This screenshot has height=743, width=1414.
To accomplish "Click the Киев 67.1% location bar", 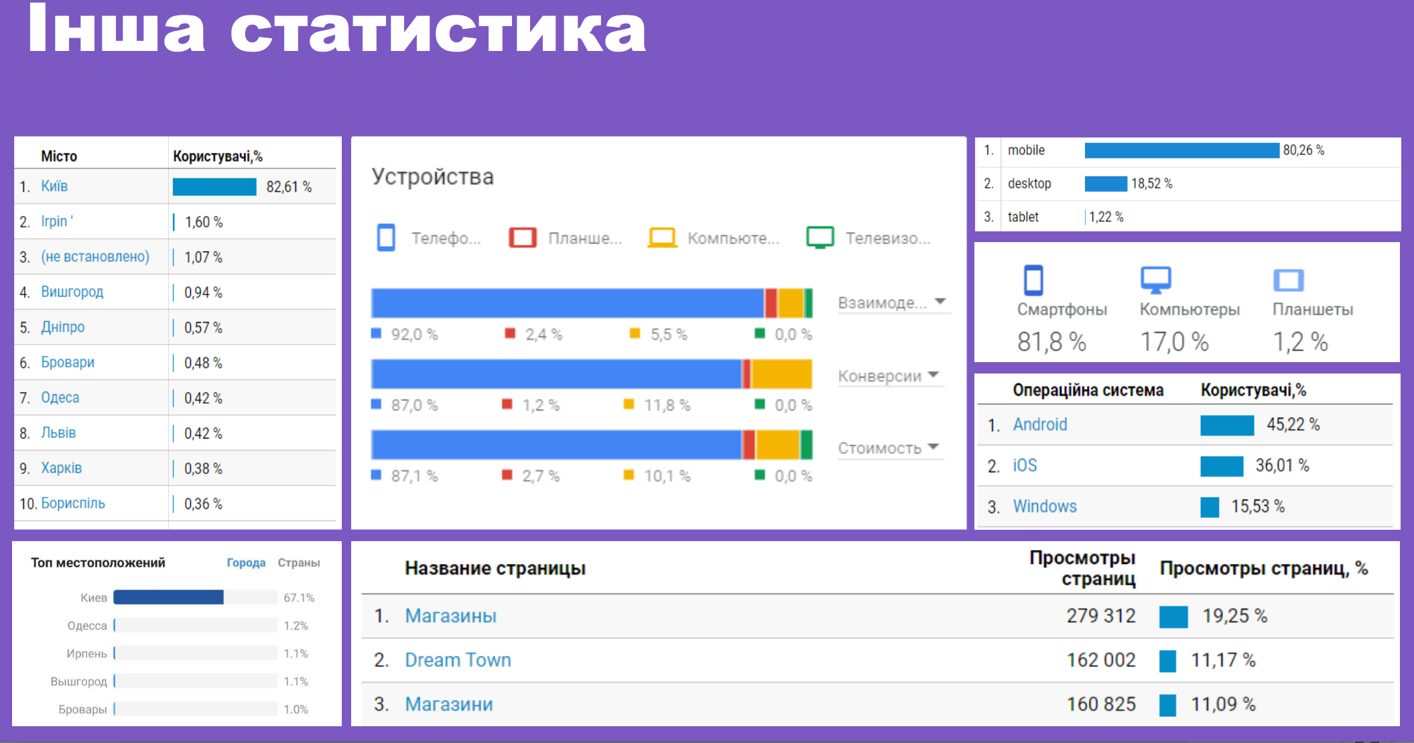I will click(x=168, y=597).
